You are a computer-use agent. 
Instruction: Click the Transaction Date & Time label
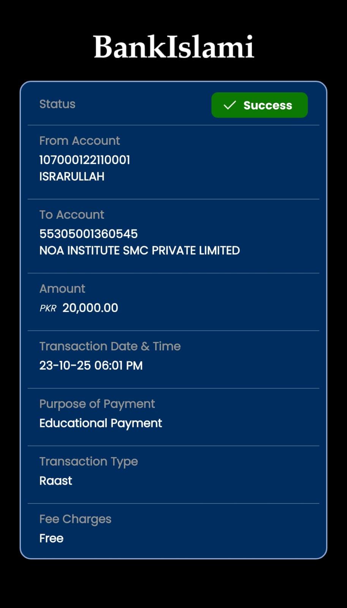(x=110, y=346)
